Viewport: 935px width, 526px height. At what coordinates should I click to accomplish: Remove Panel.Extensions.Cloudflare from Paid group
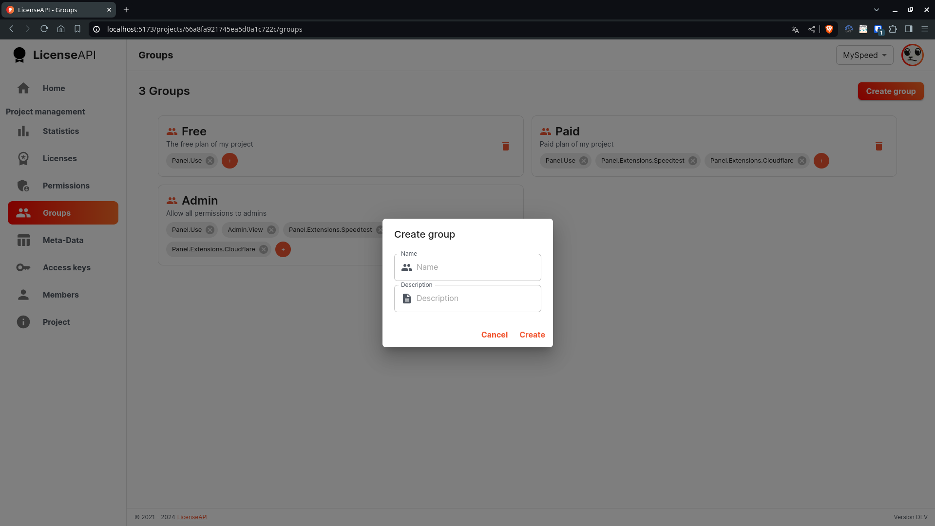click(x=802, y=161)
